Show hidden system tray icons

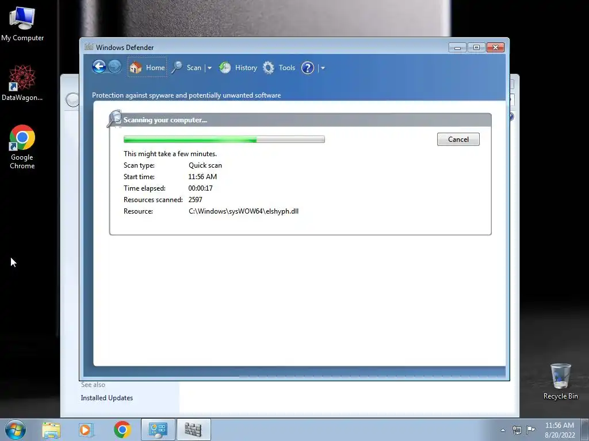tap(503, 430)
